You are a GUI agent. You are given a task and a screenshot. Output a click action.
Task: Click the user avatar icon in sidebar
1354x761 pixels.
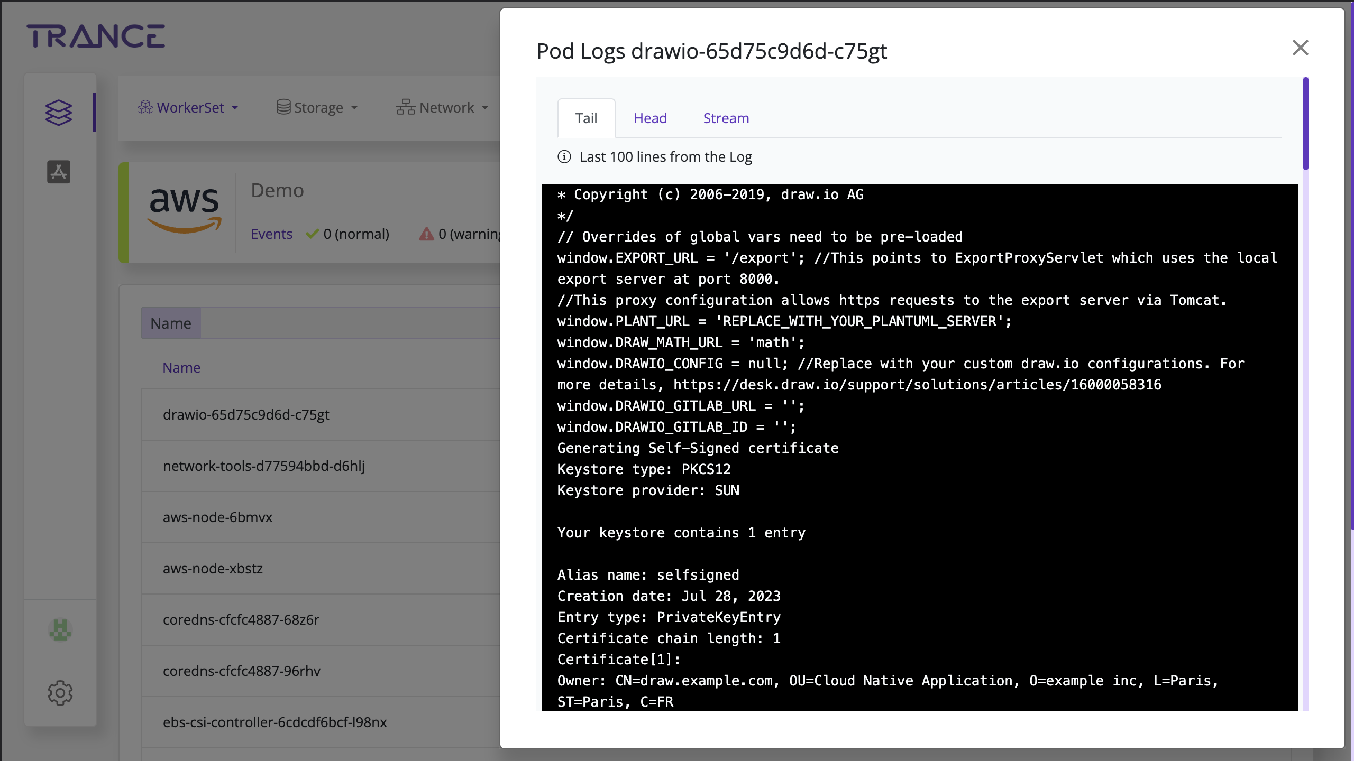(60, 629)
